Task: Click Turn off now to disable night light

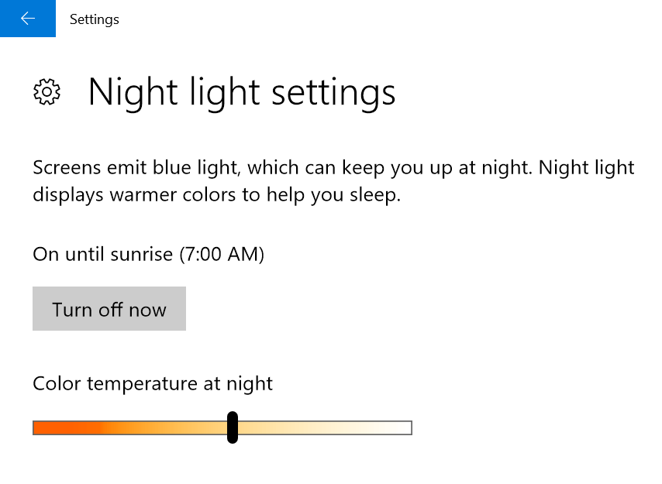Action: pos(109,308)
